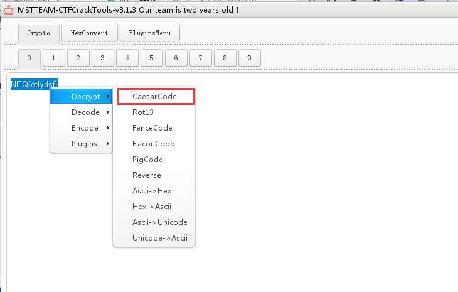Click the coffee cup app icon in title bar
The width and height of the screenshot is (458, 292).
9,10
